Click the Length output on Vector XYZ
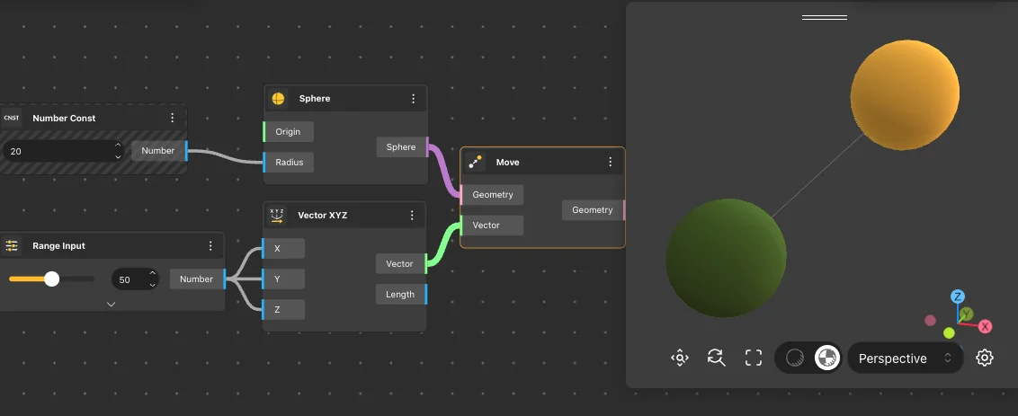1018x416 pixels. (x=400, y=295)
